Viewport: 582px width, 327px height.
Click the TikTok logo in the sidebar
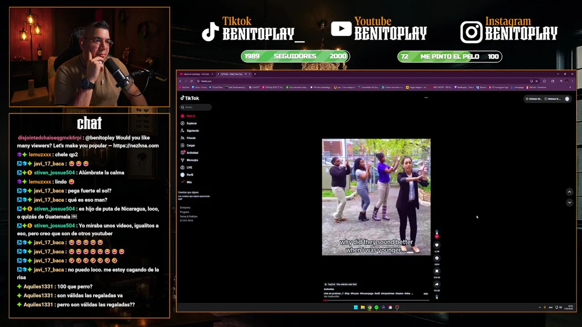[x=190, y=98]
